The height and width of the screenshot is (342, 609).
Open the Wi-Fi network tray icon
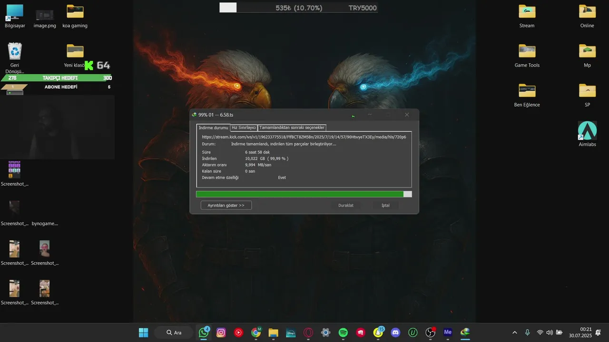point(540,332)
